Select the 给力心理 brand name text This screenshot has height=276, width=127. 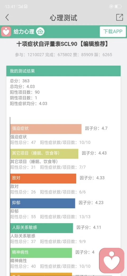click(24, 32)
